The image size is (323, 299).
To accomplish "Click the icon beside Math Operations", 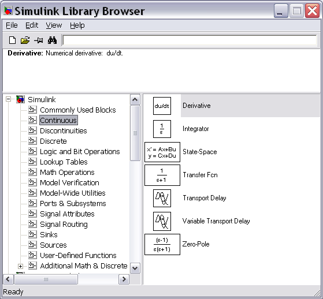I will (x=32, y=172).
